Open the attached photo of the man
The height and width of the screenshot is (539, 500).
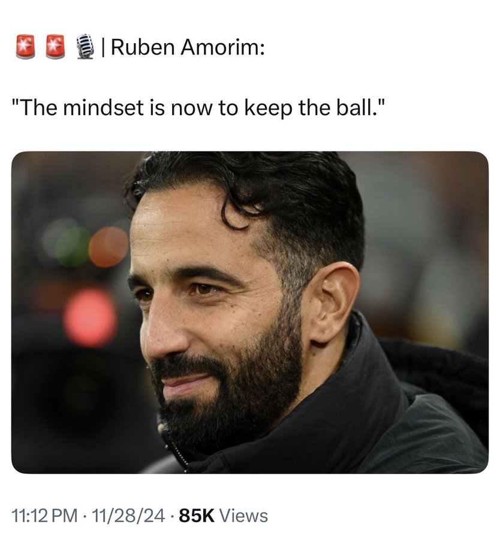pyautogui.click(x=250, y=312)
